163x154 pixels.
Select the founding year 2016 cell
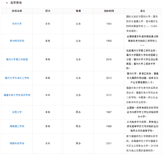109,59
